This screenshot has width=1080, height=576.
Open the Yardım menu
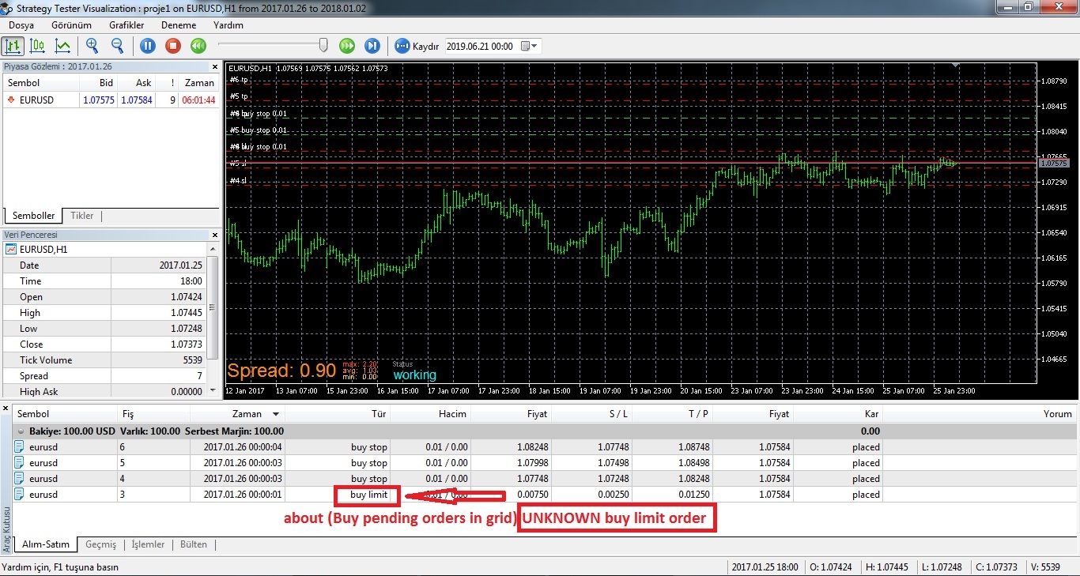[228, 25]
